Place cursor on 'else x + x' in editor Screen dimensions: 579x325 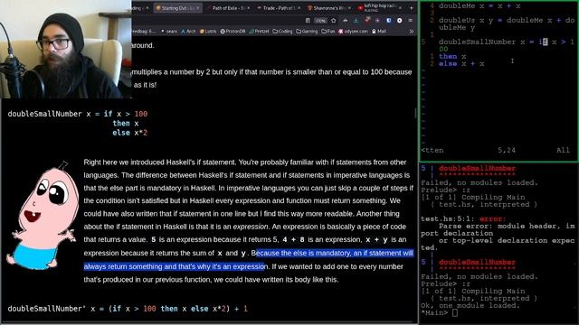pyautogui.click(x=461, y=64)
